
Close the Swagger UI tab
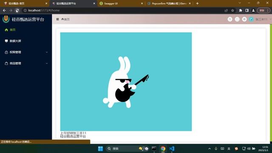point(142,3)
